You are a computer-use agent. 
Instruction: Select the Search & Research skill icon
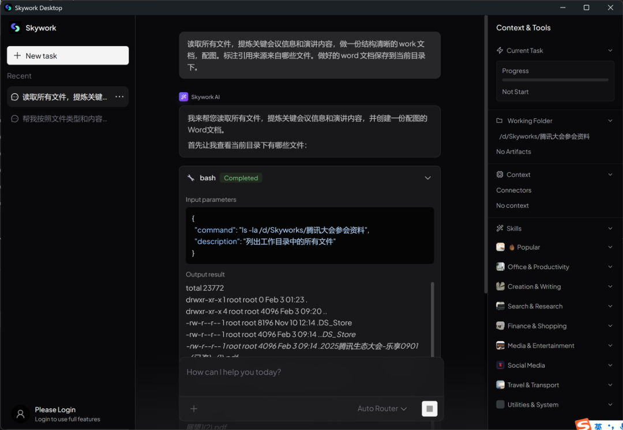coord(500,305)
